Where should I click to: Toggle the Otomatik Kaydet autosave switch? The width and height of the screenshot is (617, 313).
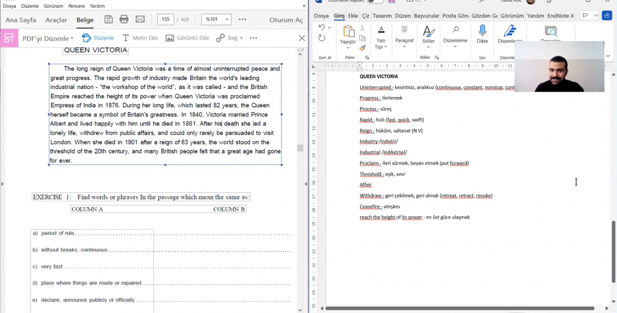pos(375,1)
